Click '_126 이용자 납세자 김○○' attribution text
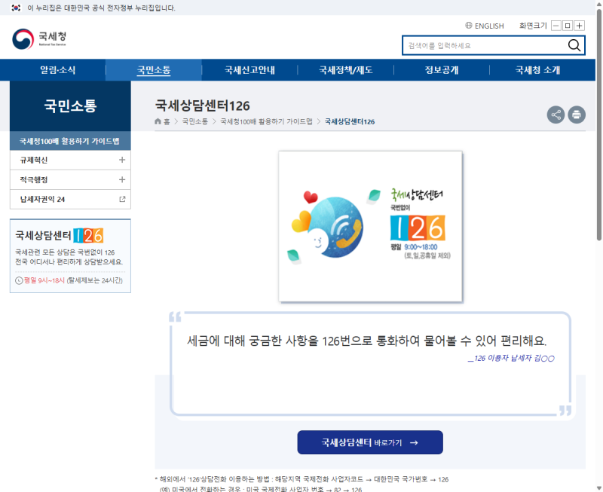Image resolution: width=603 pixels, height=492 pixels. (511, 358)
